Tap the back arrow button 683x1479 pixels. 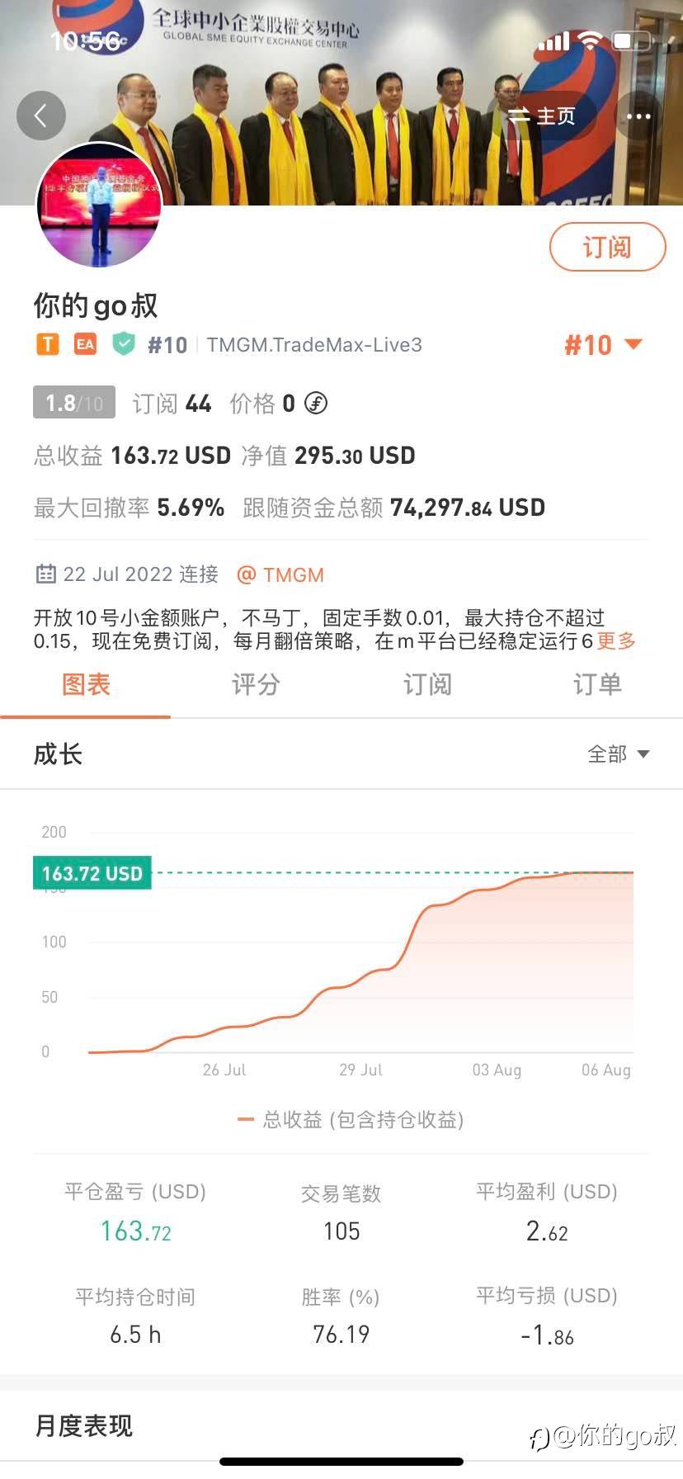pyautogui.click(x=41, y=116)
